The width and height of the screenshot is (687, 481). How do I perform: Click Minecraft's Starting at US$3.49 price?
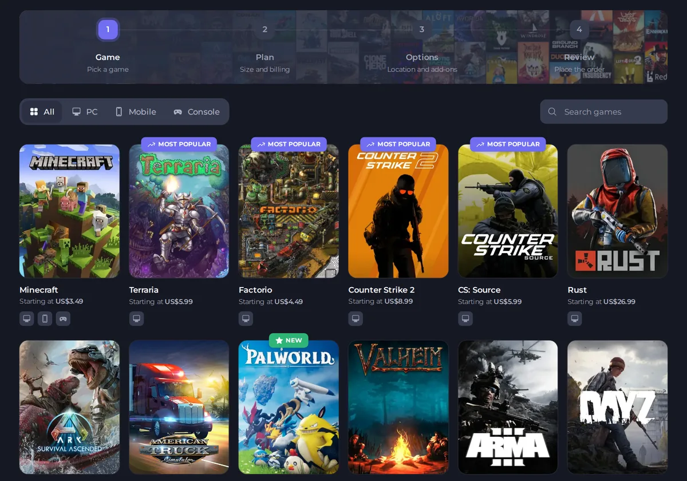click(x=52, y=301)
